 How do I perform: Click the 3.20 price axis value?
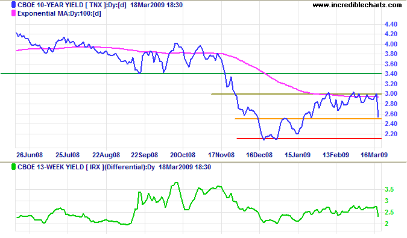pyautogui.click(x=391, y=84)
